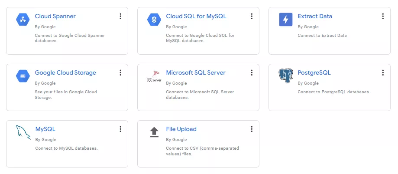Click 'By Google' under Microsoft SQL Server

coord(176,83)
